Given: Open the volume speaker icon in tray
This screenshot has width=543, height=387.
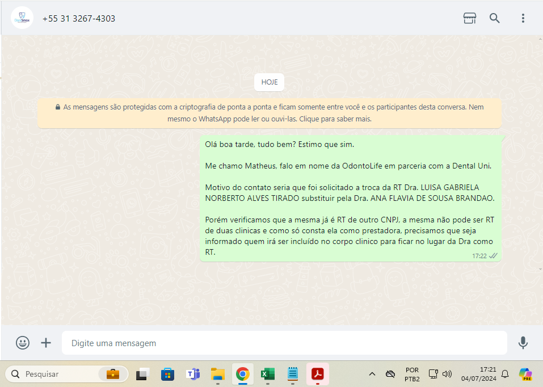Looking at the screenshot, I should point(447,374).
